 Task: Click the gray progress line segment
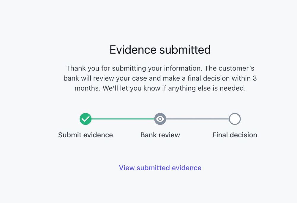pyautogui.click(x=198, y=119)
